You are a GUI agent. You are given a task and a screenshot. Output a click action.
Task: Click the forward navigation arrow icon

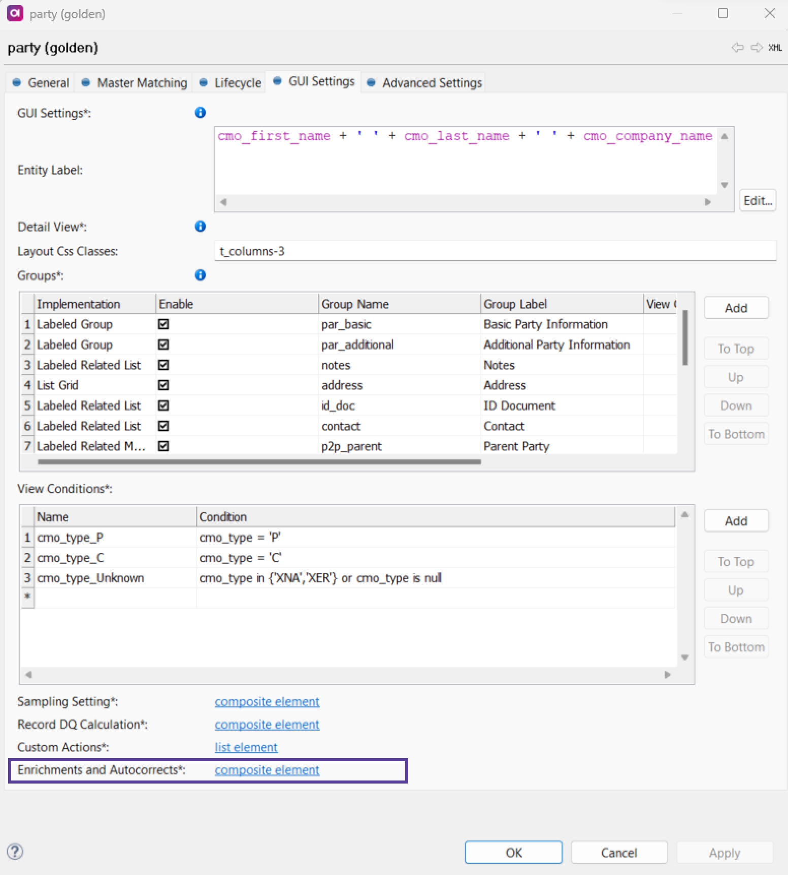757,48
